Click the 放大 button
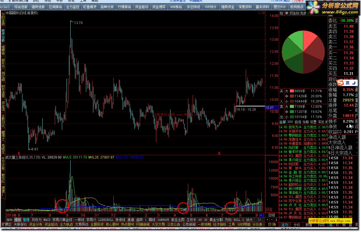Image resolution: width=361 pixels, height=232 pixels. point(249,220)
